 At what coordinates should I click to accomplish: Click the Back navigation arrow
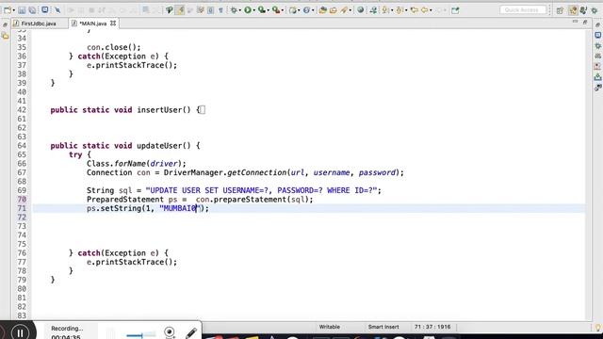(424, 10)
